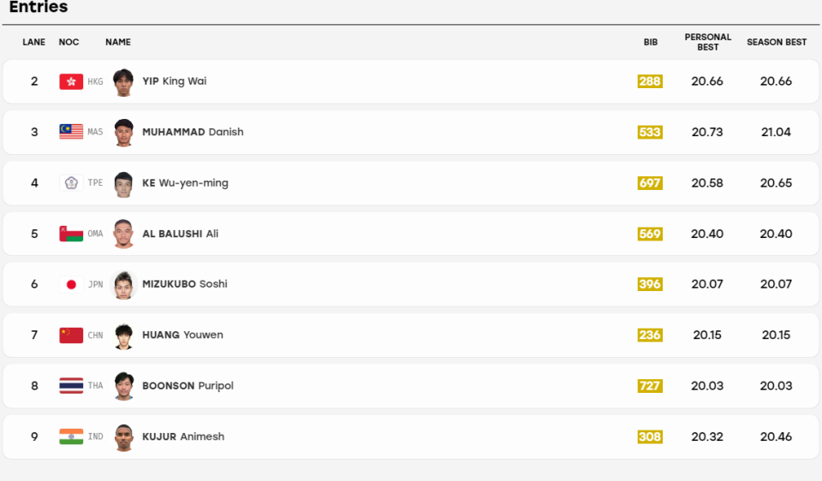Click the Japan flag icon
The image size is (822, 481).
click(71, 284)
